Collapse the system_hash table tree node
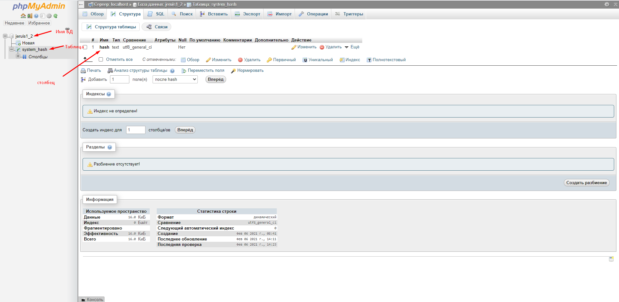619x302 pixels. coord(12,50)
